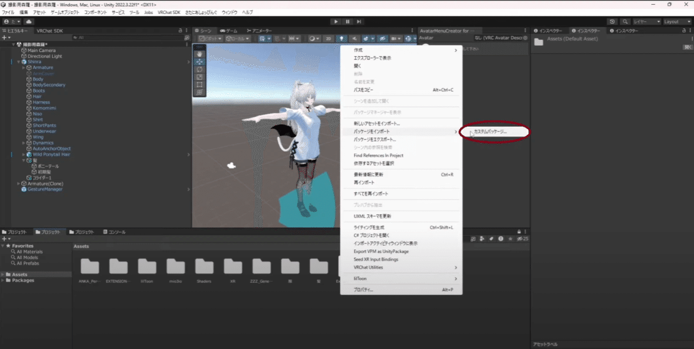Select GestureManager in hierarchy
The image size is (694, 349).
[45, 189]
